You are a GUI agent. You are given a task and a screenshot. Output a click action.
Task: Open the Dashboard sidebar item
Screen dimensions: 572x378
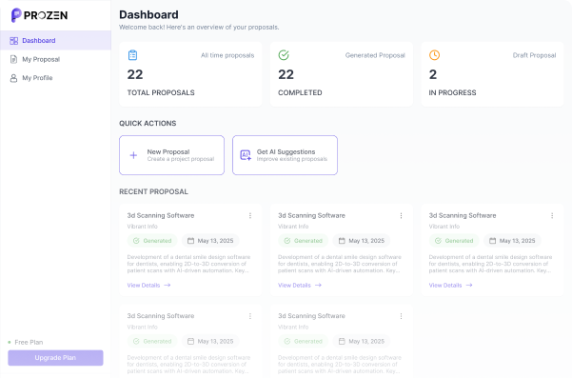point(55,41)
